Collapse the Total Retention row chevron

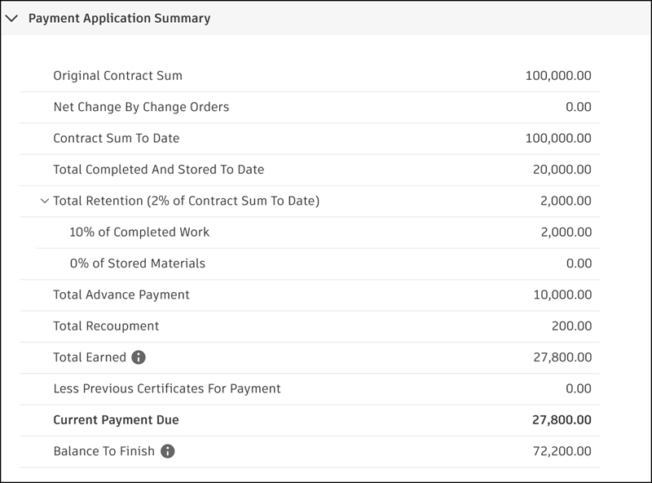pyautogui.click(x=44, y=201)
